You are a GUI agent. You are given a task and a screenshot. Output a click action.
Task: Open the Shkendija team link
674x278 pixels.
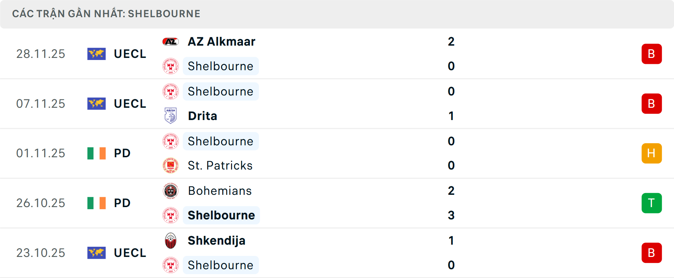point(217,241)
